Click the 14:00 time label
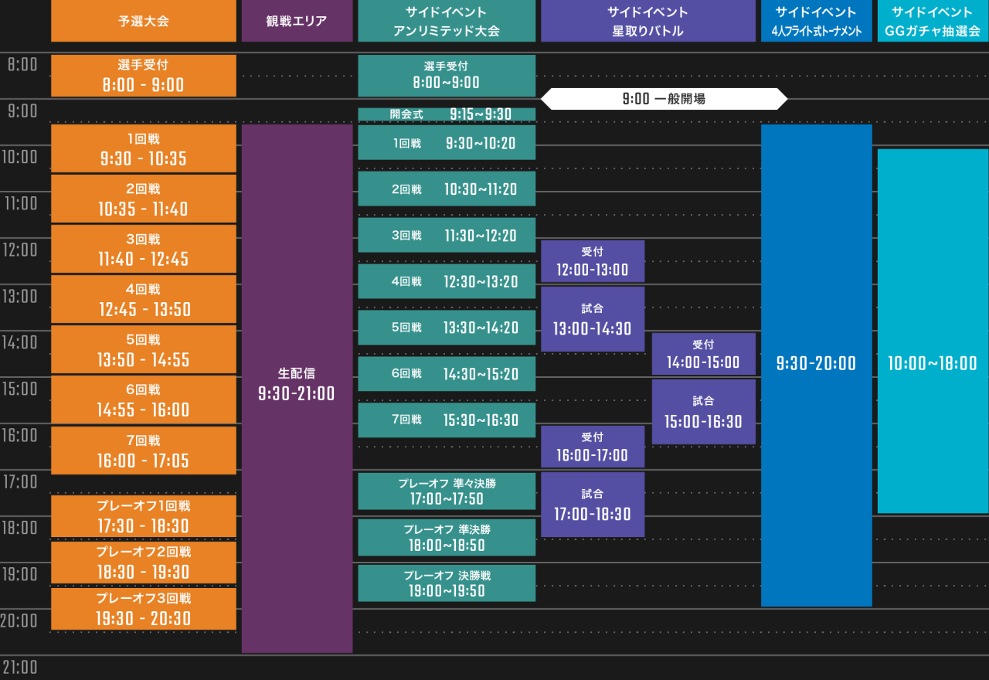This screenshot has height=680, width=989. coord(19,342)
